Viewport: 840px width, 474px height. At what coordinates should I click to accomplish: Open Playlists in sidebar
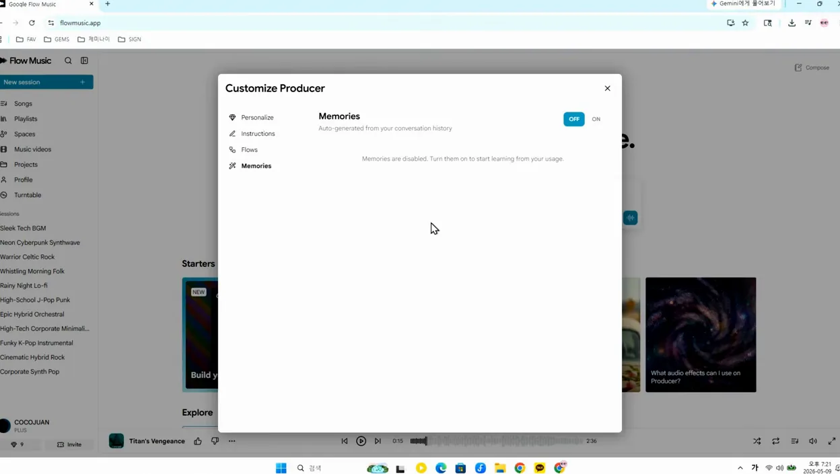[26, 119]
